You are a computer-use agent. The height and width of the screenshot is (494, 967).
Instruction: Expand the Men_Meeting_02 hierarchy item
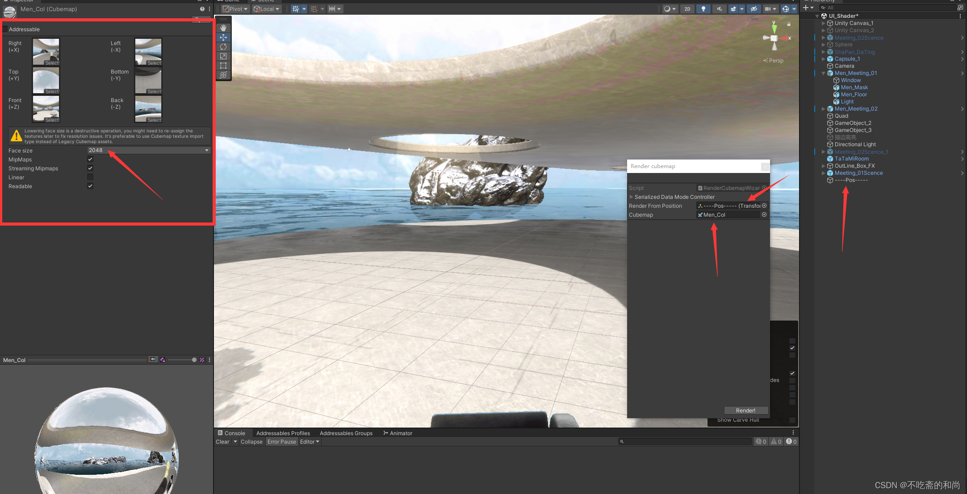[823, 108]
